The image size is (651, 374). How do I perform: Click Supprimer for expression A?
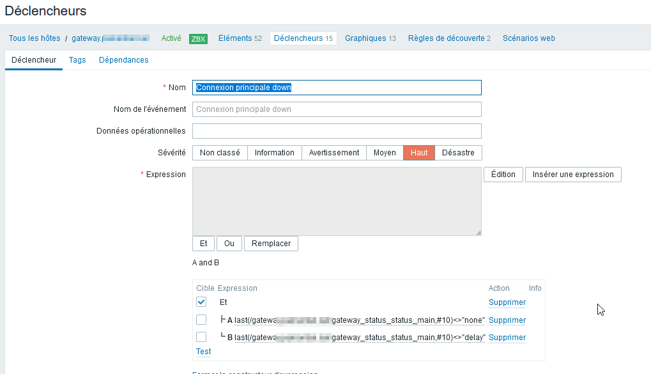507,320
